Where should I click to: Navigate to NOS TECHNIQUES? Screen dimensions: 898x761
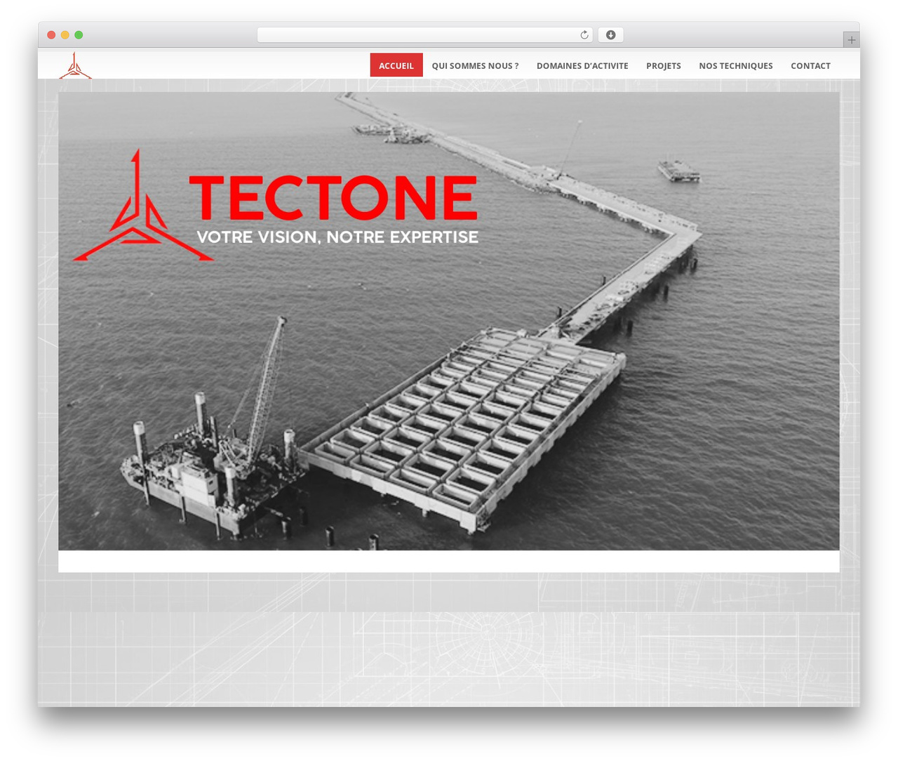[x=736, y=65]
